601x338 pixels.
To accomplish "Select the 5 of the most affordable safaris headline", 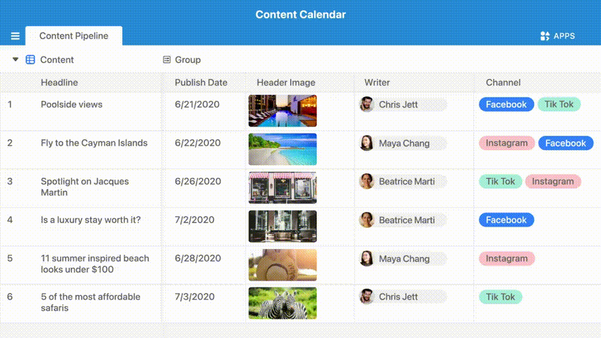I will click(x=90, y=302).
